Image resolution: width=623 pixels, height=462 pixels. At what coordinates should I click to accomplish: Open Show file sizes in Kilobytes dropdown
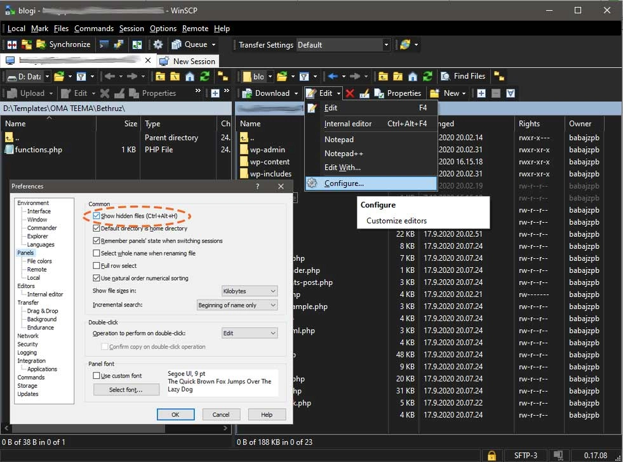(250, 291)
